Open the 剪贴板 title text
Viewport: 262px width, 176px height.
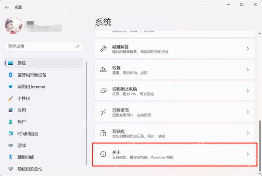tap(118, 131)
